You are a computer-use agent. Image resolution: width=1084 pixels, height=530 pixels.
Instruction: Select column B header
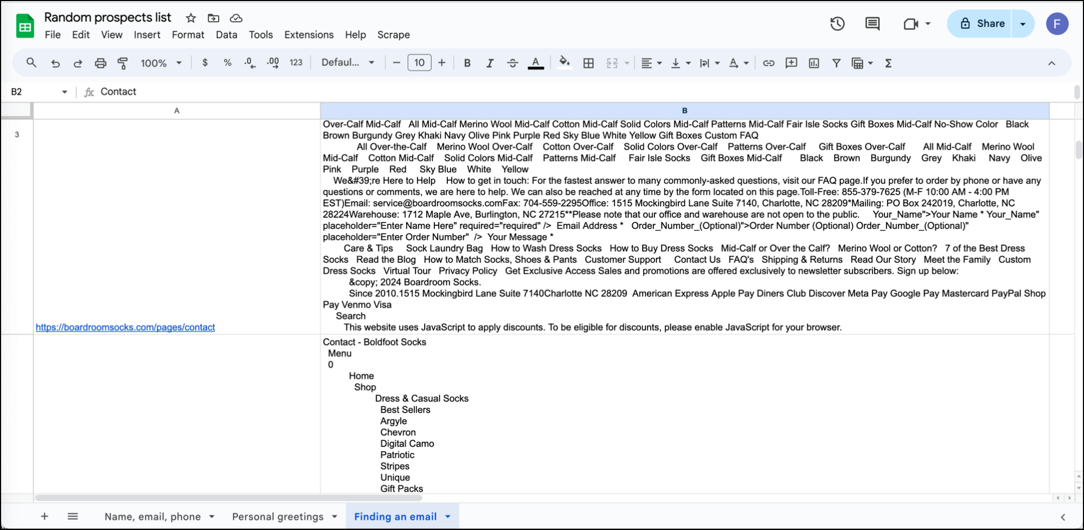click(x=684, y=111)
